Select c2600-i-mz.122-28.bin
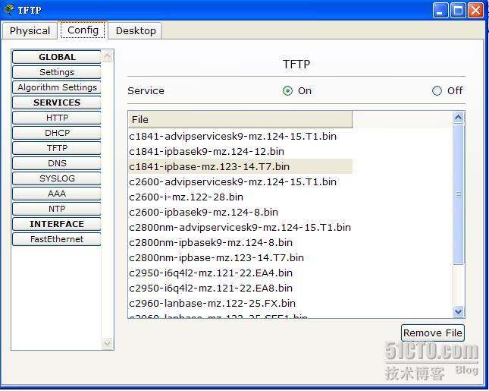Viewport: 489px width, 391px height. [x=240, y=197]
